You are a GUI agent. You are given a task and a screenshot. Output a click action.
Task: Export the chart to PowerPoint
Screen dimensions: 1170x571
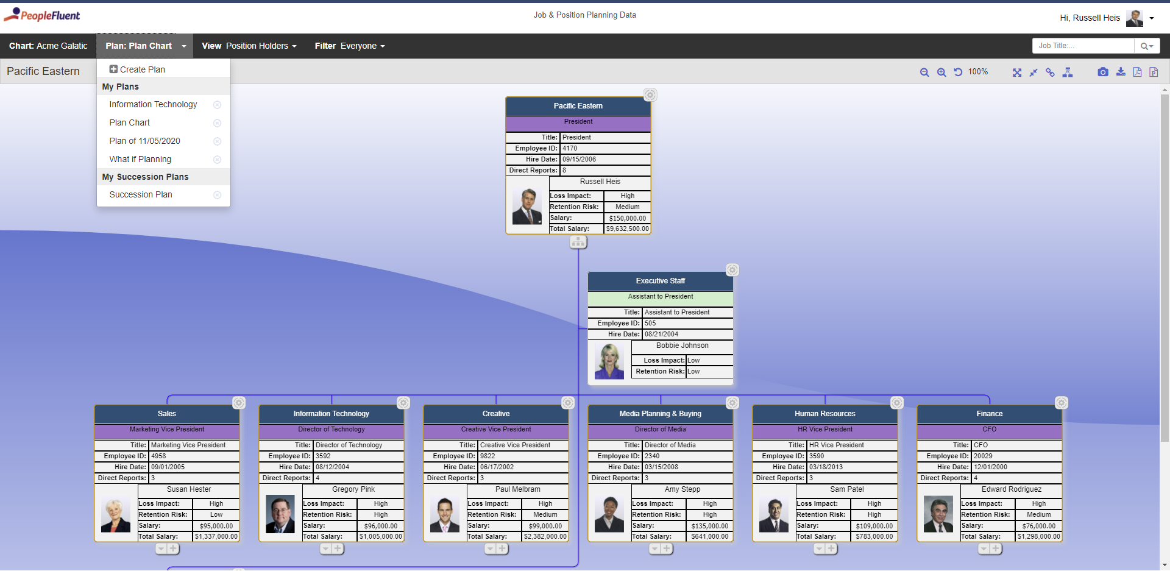(x=1154, y=72)
